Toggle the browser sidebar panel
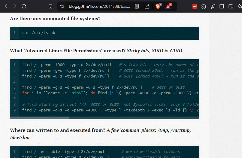Viewport: 242px width, 158px height. 222,6
